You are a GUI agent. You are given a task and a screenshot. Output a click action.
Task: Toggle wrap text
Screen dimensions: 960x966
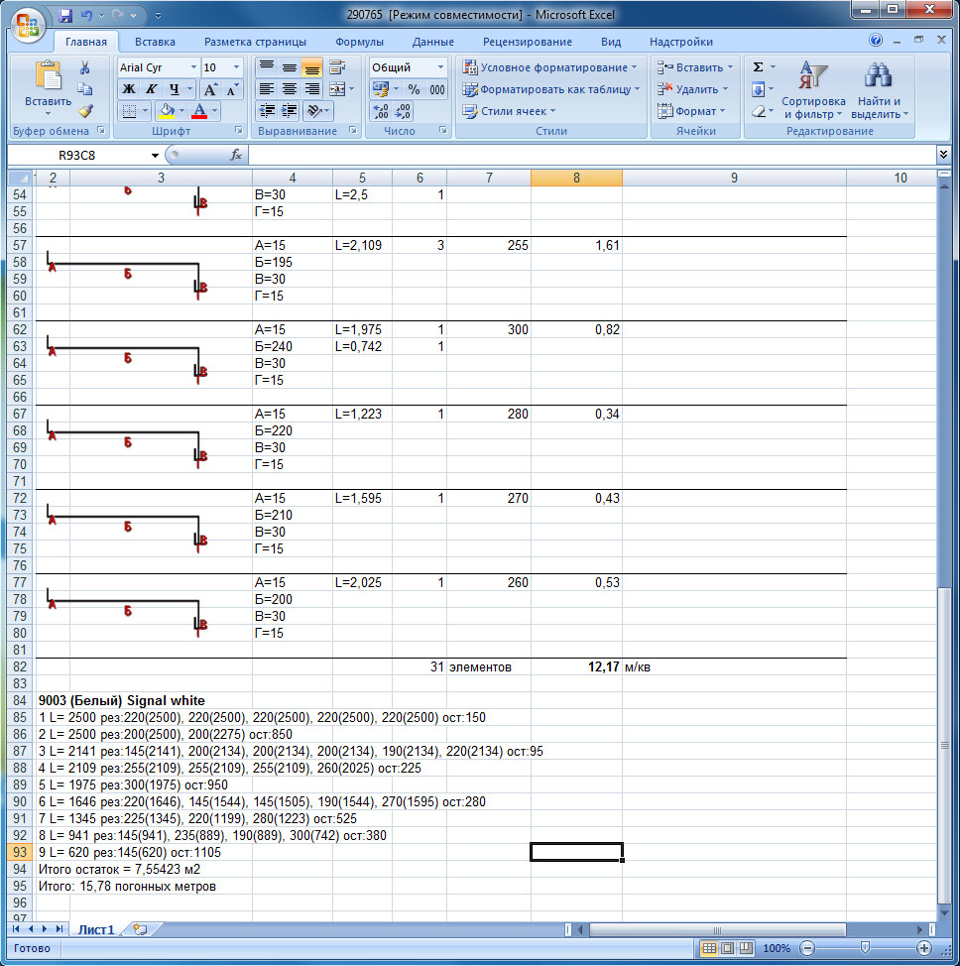tap(337, 66)
